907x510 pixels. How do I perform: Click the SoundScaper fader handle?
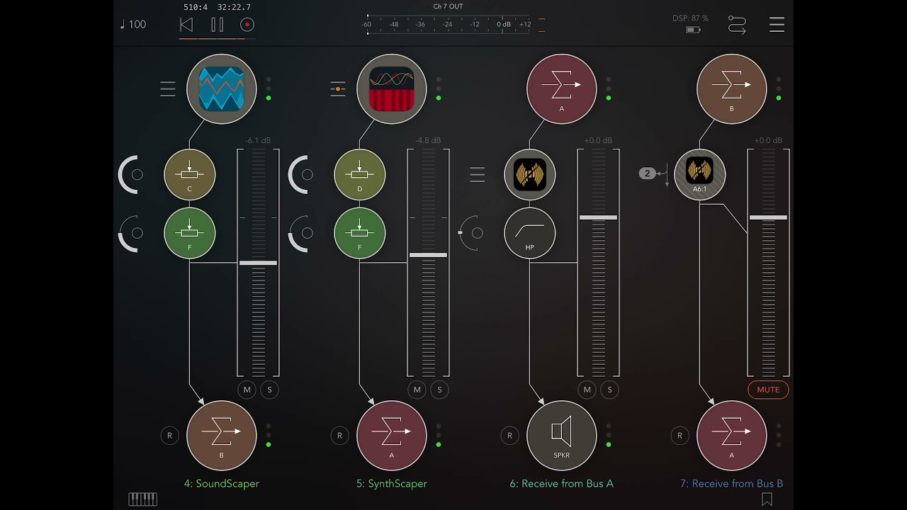coord(258,263)
